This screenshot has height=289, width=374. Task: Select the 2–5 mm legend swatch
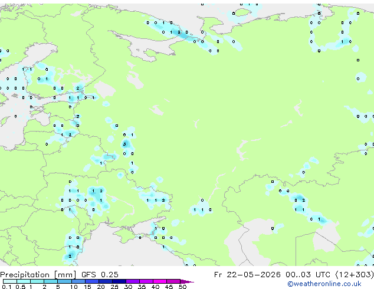51,281
